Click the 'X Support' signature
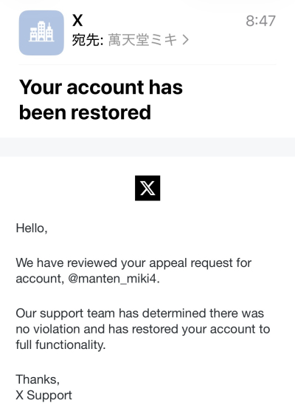 44,396
